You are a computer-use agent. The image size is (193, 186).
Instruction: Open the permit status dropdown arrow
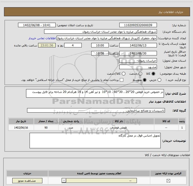pyautogui.click(x=64, y=181)
